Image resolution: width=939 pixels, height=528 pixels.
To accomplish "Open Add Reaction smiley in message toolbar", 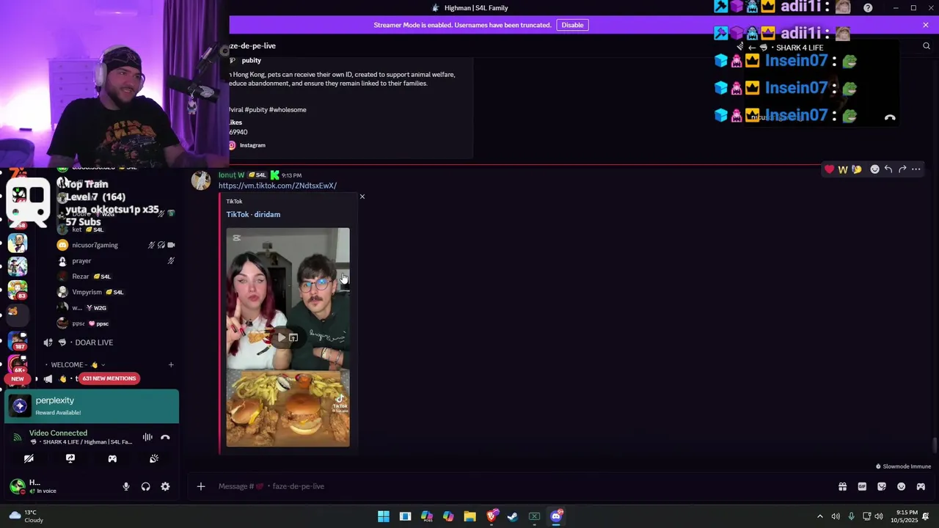I will [x=874, y=169].
